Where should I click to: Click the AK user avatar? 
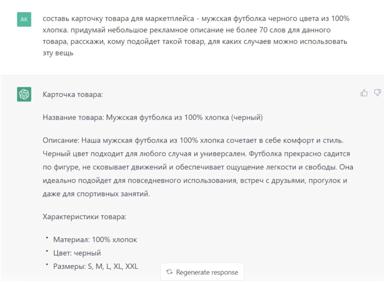[x=24, y=19]
